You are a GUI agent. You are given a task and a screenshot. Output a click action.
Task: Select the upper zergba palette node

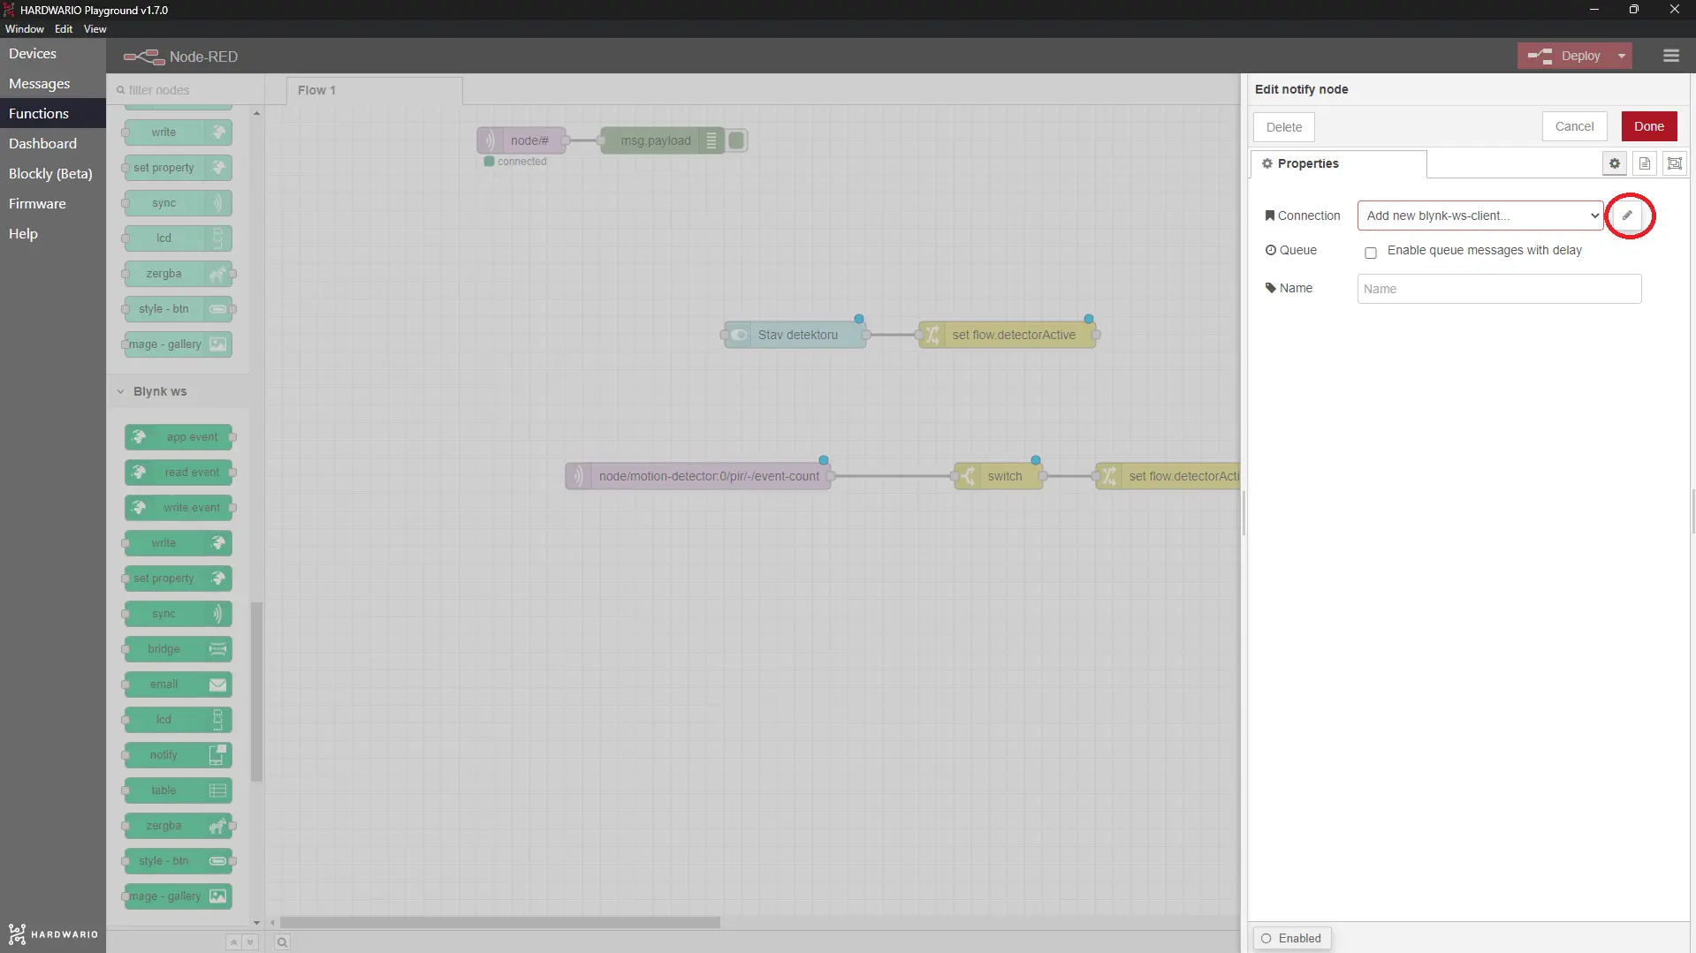(x=179, y=274)
